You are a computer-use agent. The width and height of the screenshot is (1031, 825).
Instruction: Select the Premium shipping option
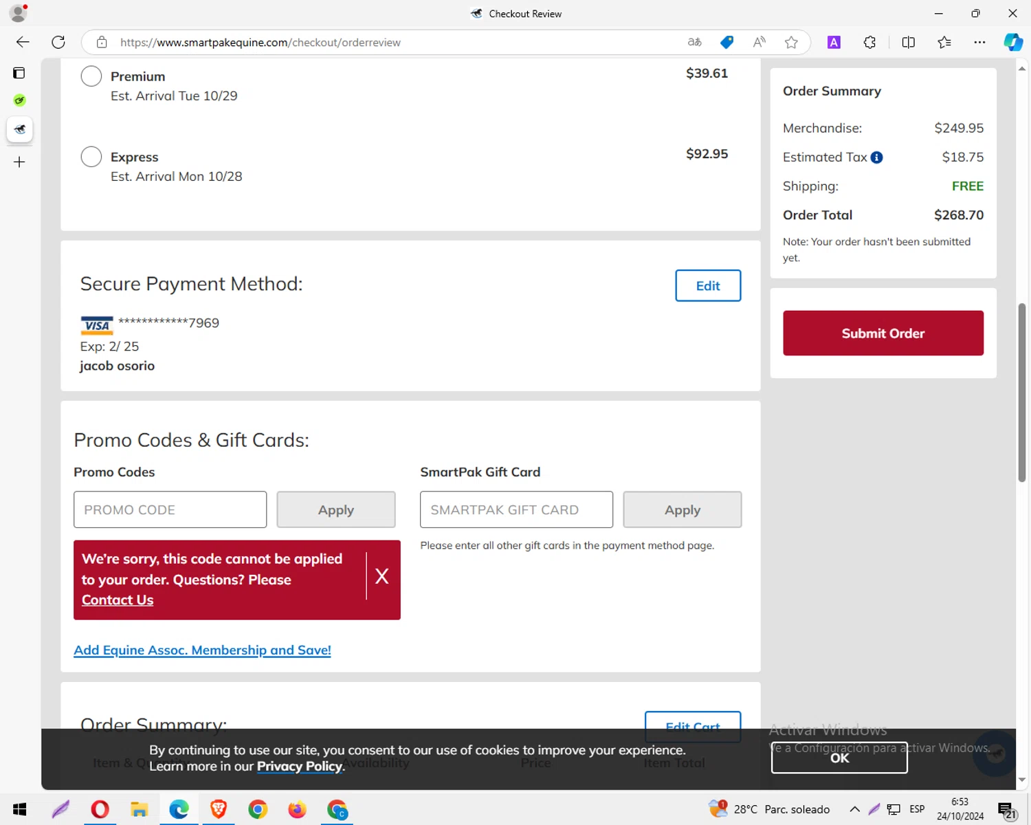pyautogui.click(x=91, y=76)
